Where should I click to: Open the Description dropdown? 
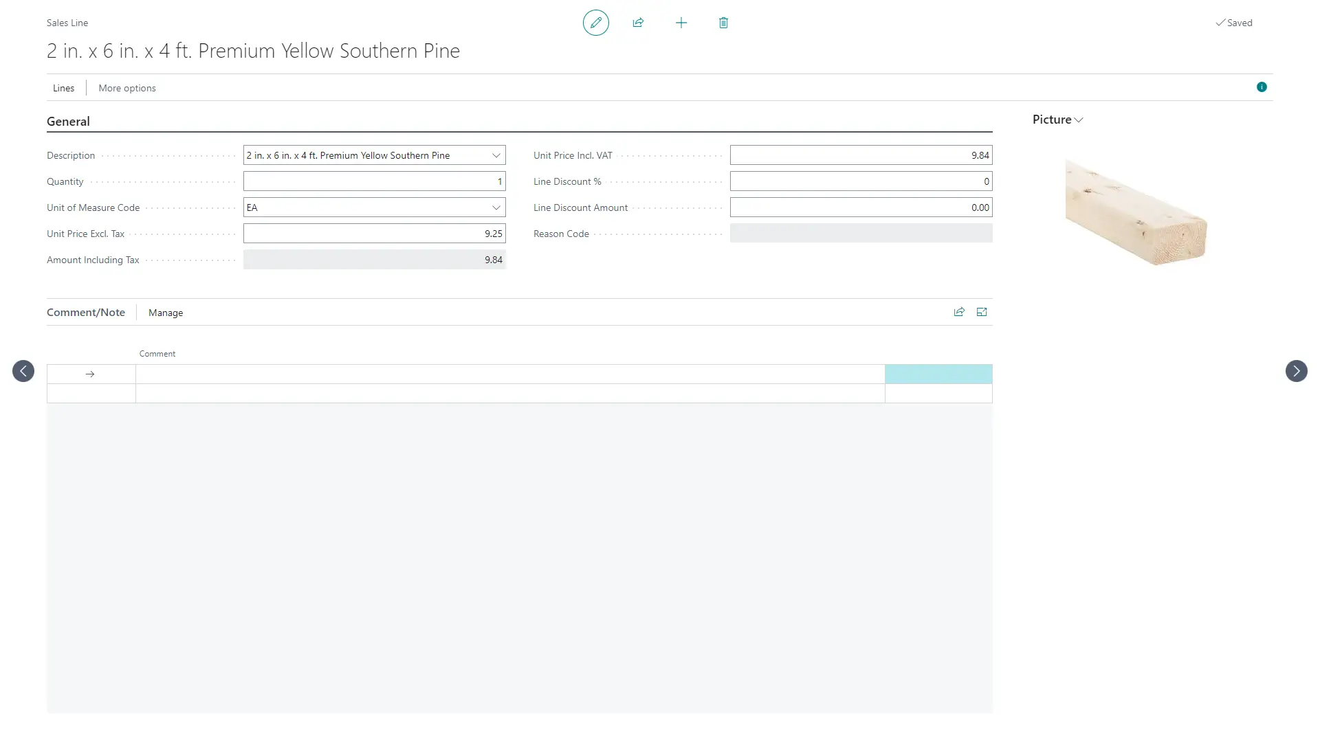point(496,155)
